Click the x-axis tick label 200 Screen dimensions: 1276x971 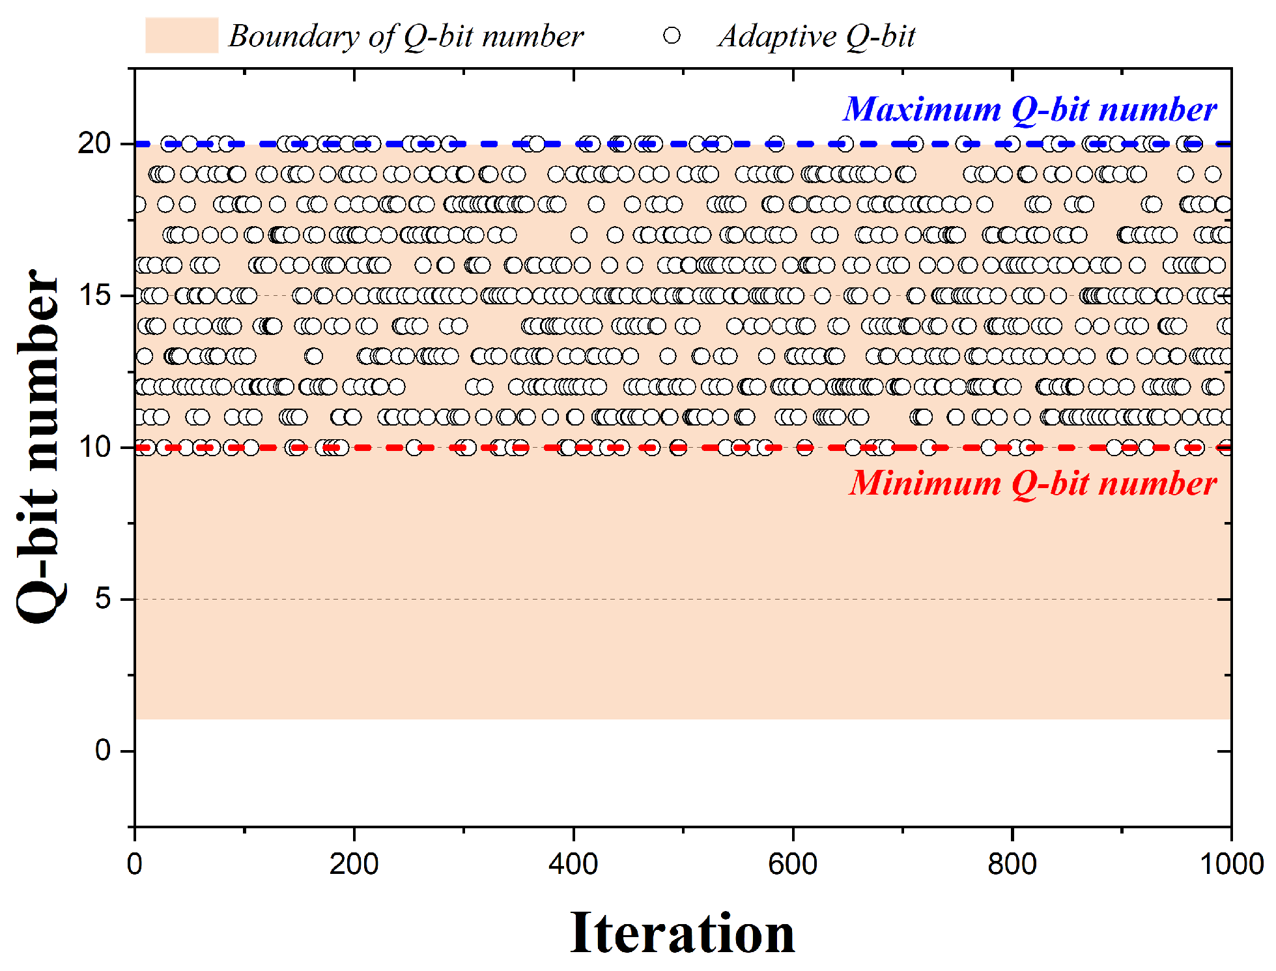tap(354, 864)
